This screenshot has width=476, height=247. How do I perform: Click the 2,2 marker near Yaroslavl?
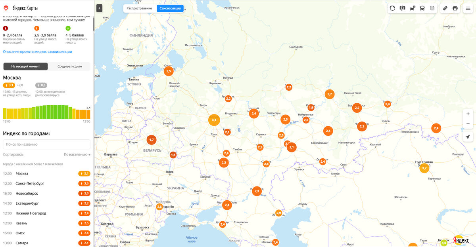coord(228,99)
